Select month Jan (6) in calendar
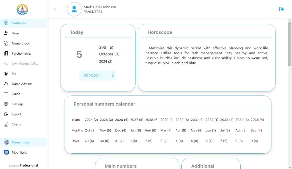Screen dimensions: 292x169 click(x=135, y=130)
